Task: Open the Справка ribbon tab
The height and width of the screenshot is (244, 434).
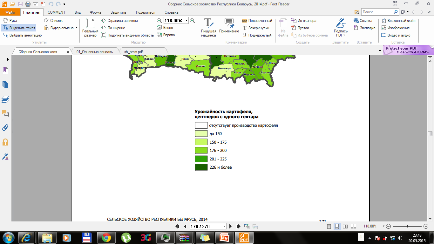Action: 172,12
